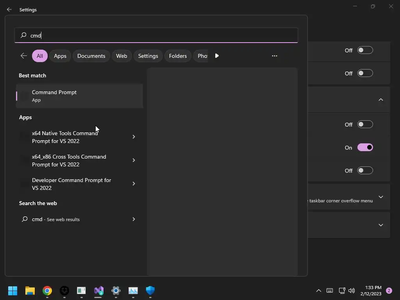Open the Settings gear taskbar icon
Viewport: 400px width, 300px height.
(x=116, y=290)
